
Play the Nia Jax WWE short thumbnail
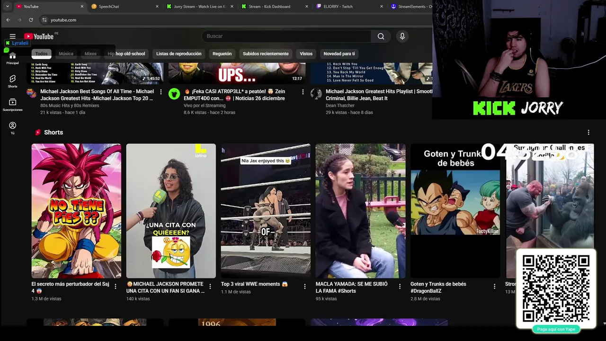[x=266, y=211]
